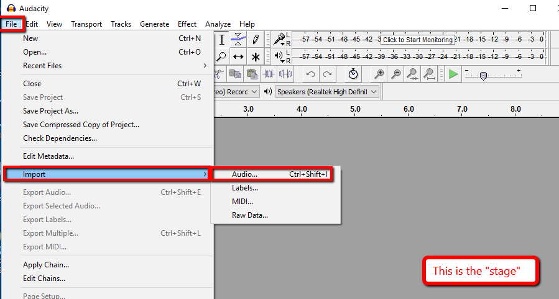Click the recording meter microphone icon
Image resolution: width=559 pixels, height=299 pixels.
[x=279, y=39]
